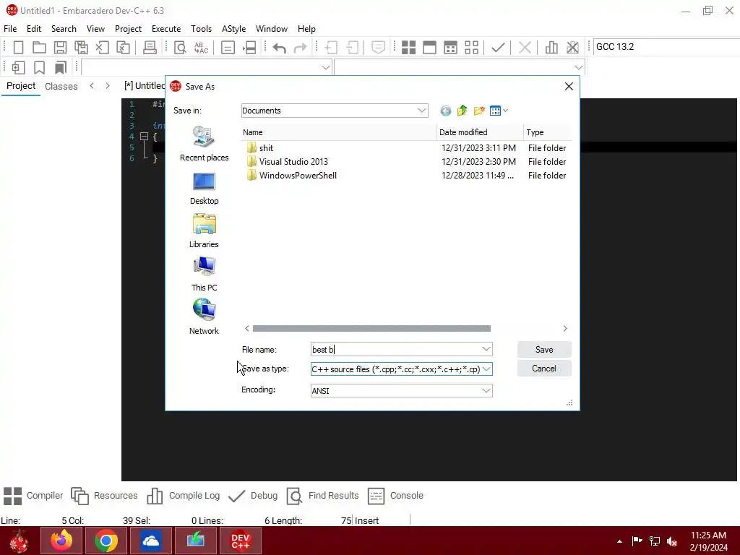Click the file list scroll left arrow
Screen dimensions: 740x555
coord(247,329)
